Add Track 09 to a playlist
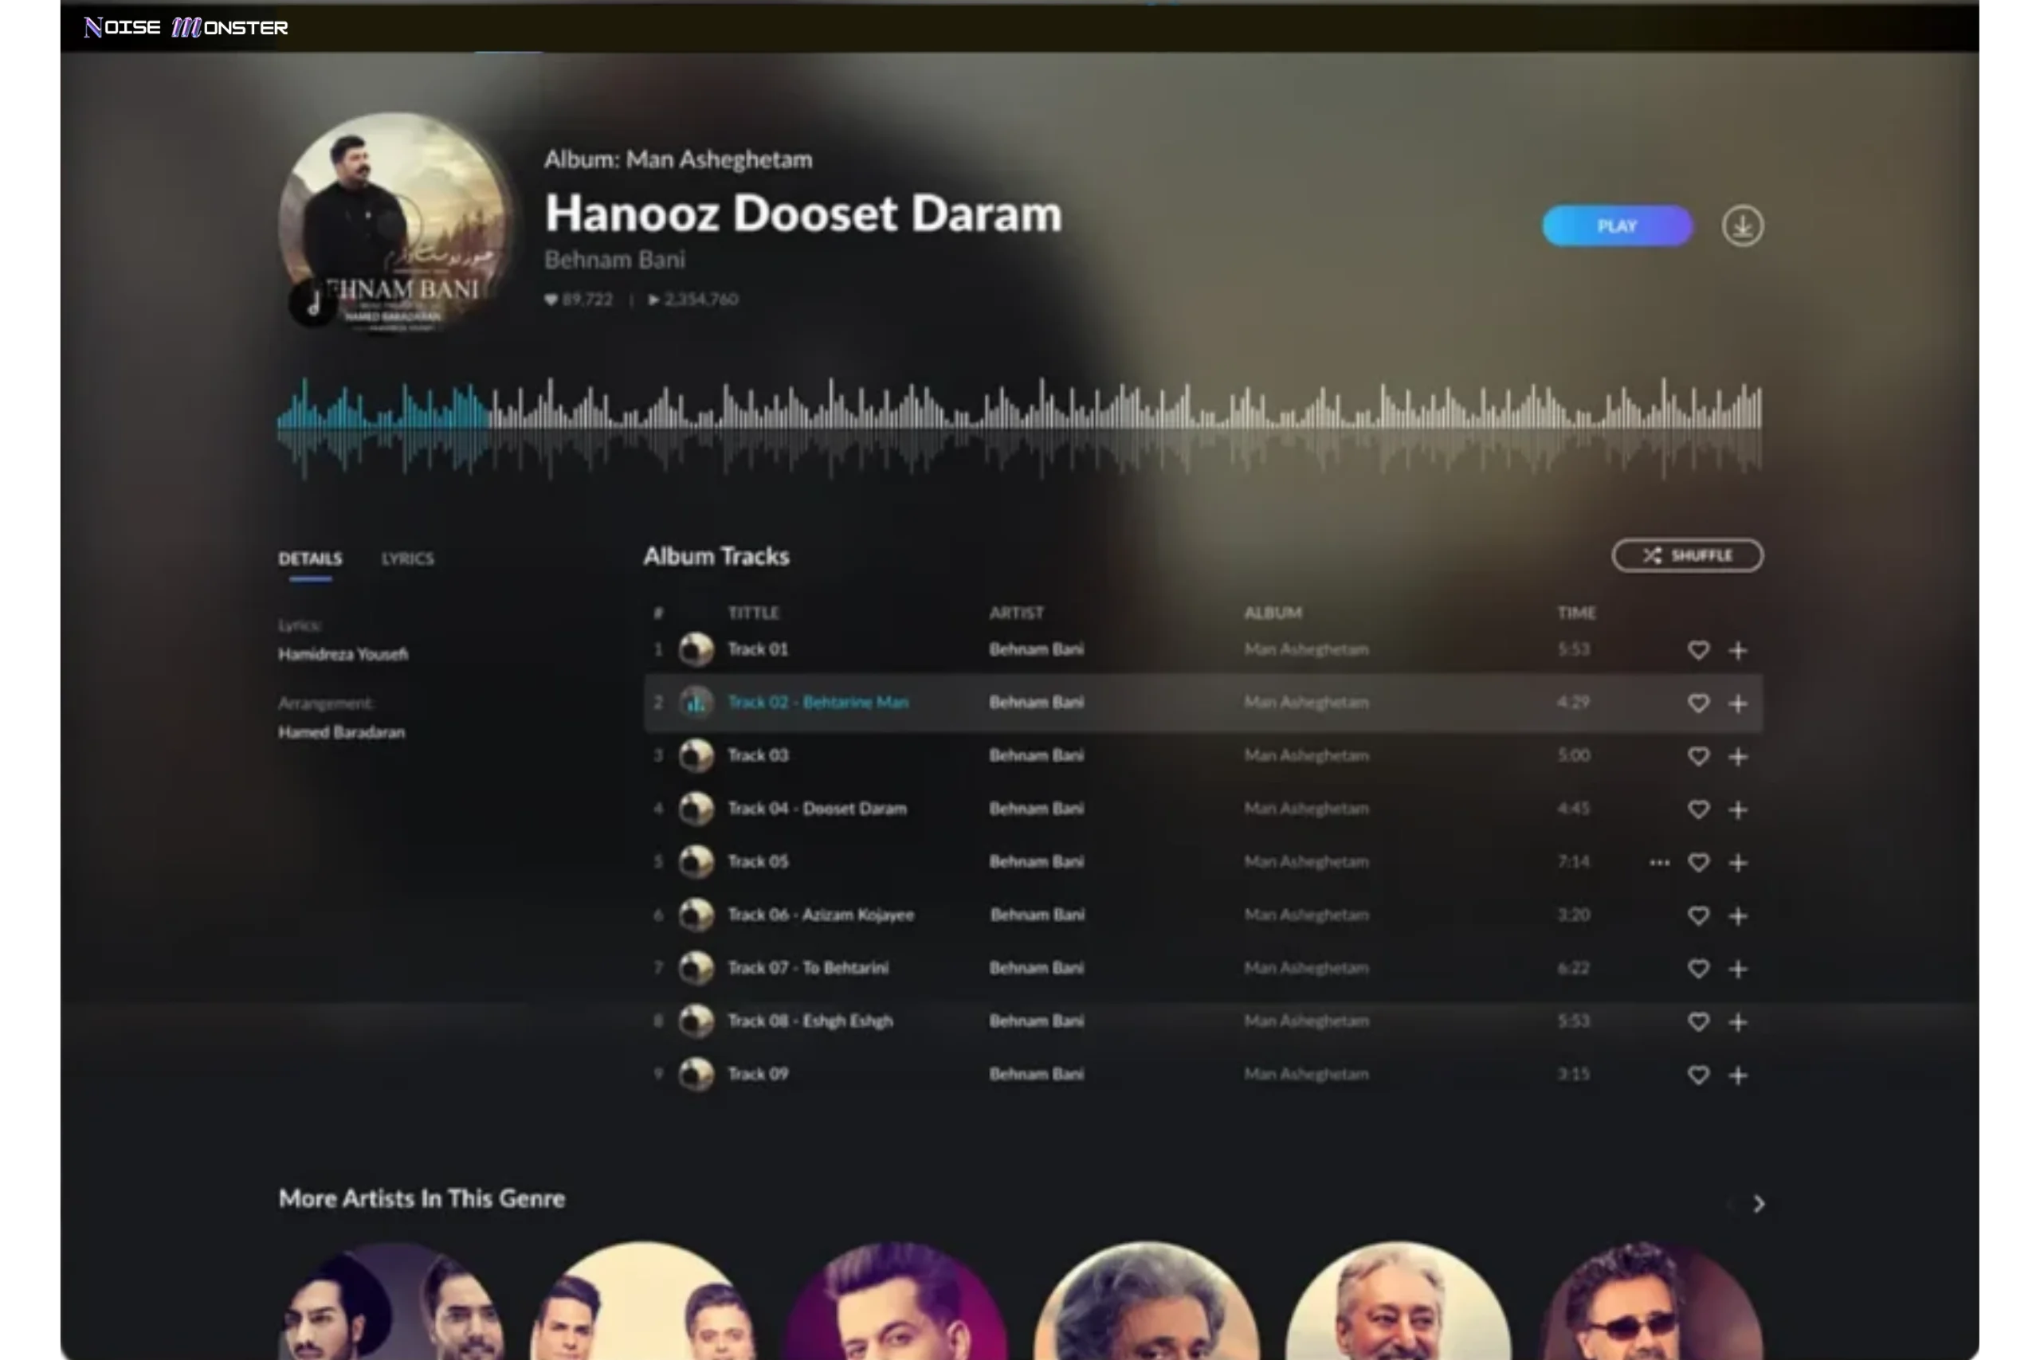2040x1360 pixels. (1738, 1075)
